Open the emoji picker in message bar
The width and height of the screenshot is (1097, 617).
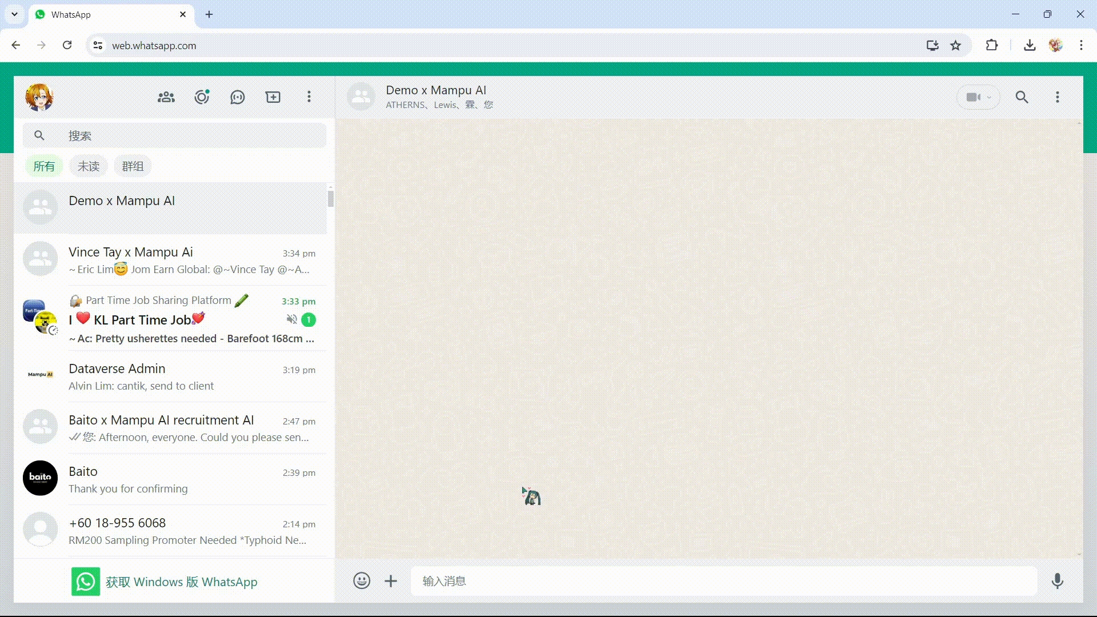coord(362,581)
